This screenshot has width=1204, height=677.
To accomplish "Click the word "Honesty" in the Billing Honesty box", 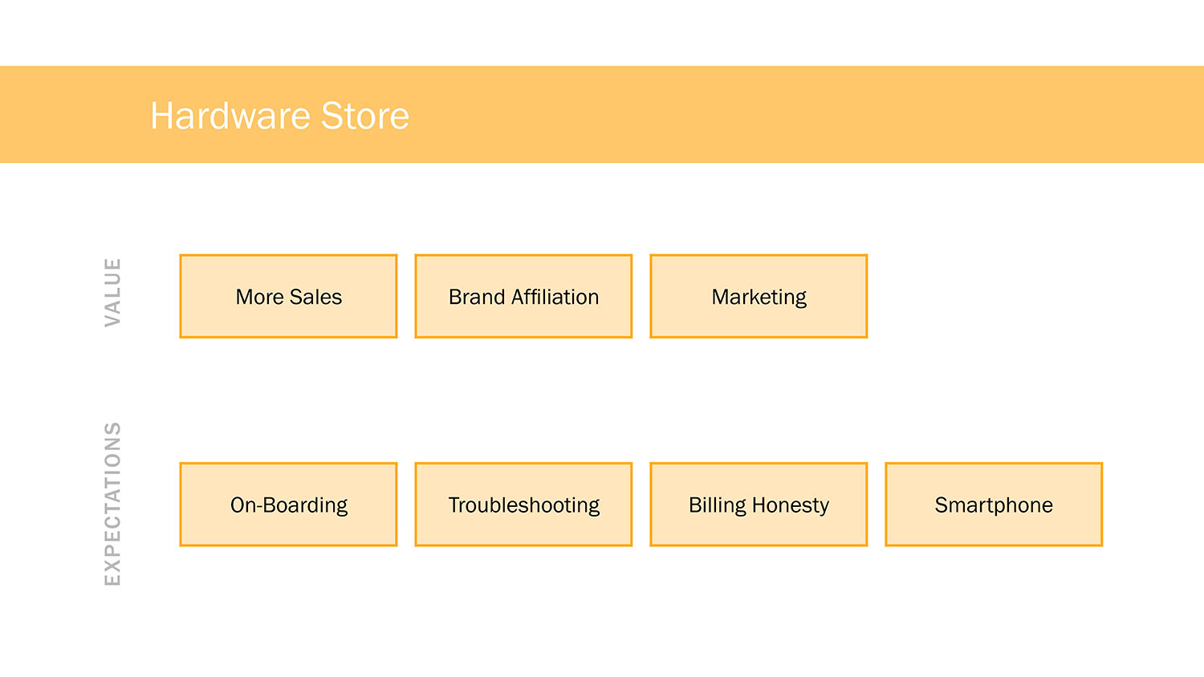I will point(791,505).
